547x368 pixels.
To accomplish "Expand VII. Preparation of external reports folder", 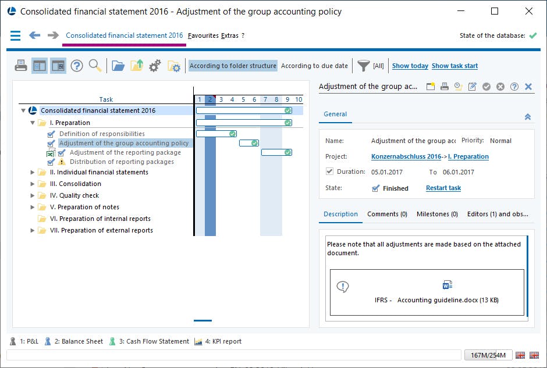I will 33,230.
